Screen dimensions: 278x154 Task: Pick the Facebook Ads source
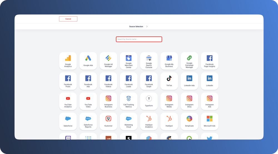point(88,81)
